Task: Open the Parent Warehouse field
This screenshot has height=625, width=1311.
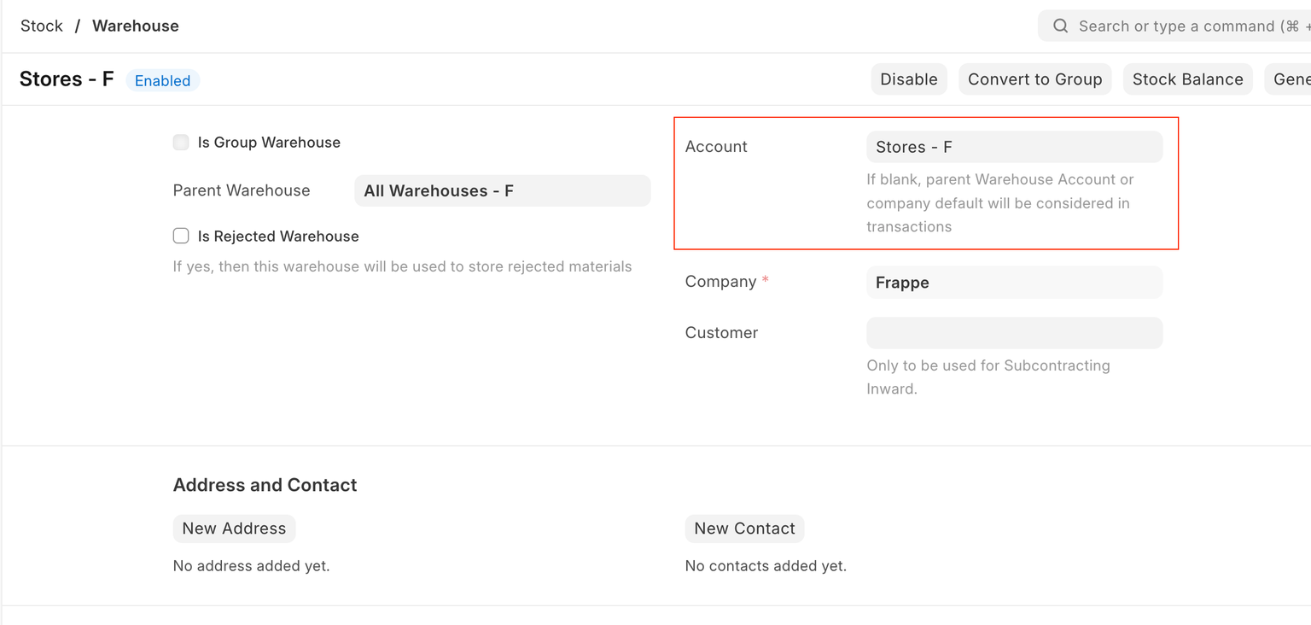Action: [x=502, y=190]
